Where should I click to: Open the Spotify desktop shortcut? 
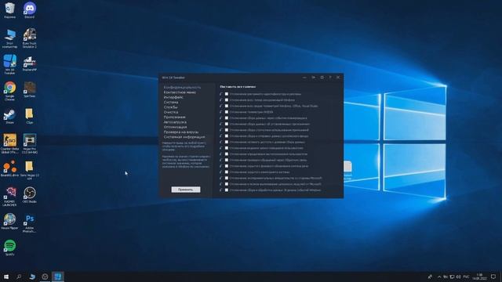click(x=9, y=248)
